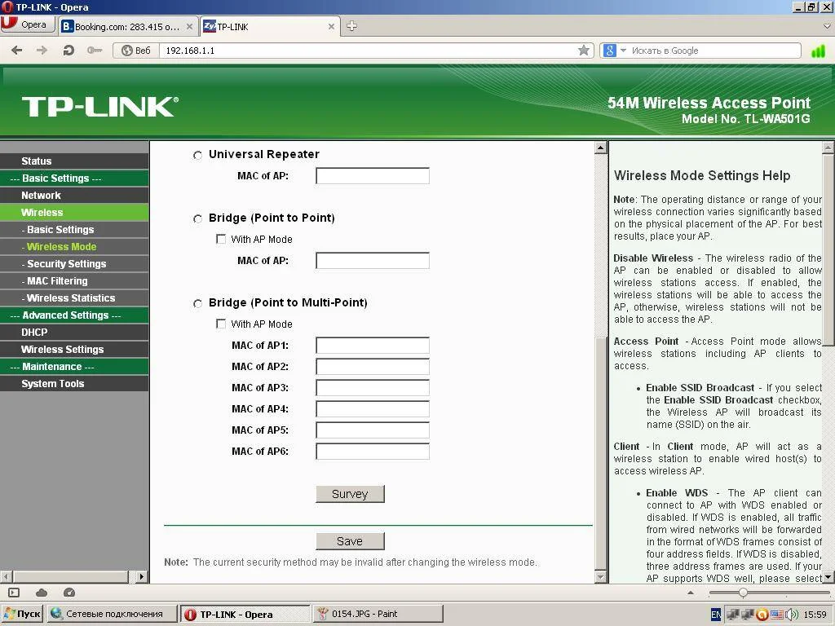Click the MAC of AP5 field
Image resolution: width=835 pixels, height=626 pixels.
(372, 430)
